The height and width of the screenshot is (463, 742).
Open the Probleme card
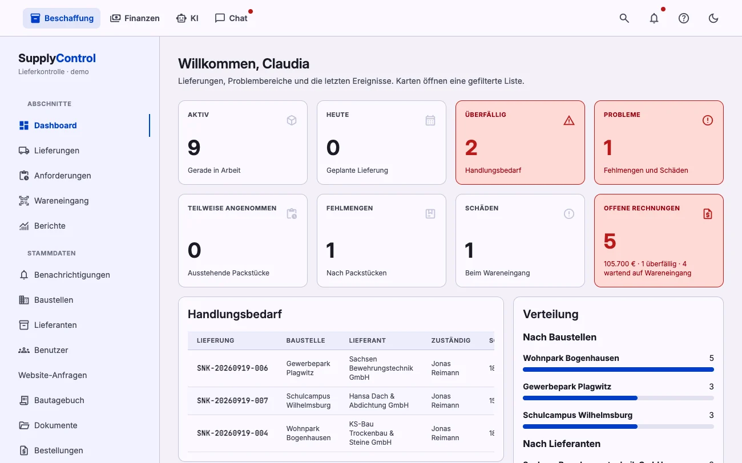pyautogui.click(x=659, y=143)
